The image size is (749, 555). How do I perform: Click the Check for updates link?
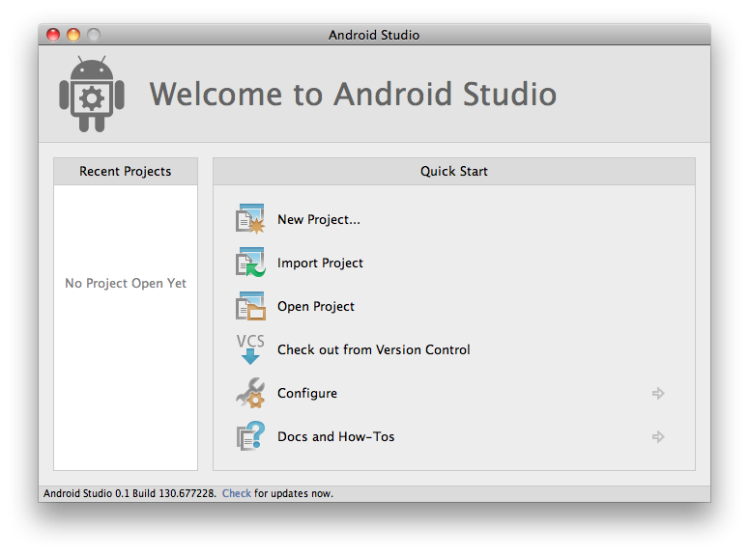pyautogui.click(x=237, y=493)
